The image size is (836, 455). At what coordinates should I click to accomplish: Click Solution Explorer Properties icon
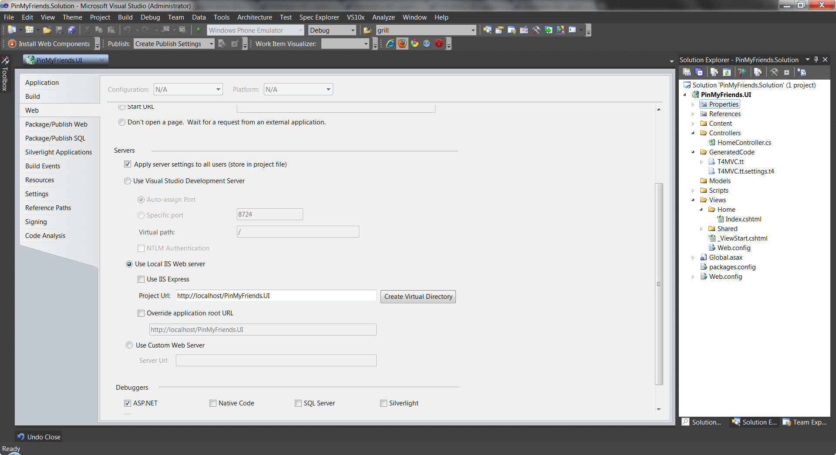click(x=687, y=72)
